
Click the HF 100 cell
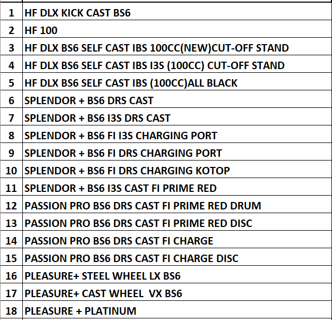point(41,30)
